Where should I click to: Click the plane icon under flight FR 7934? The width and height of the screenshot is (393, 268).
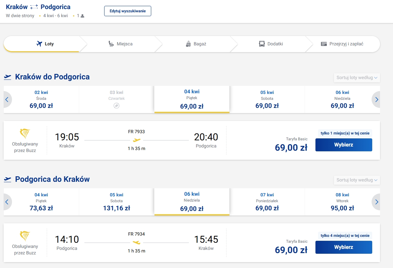(x=137, y=242)
